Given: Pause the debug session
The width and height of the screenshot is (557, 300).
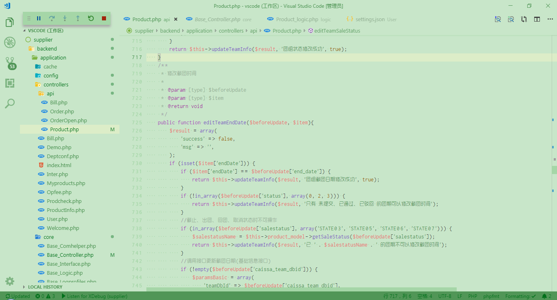Looking at the screenshot, I should click(x=39, y=18).
